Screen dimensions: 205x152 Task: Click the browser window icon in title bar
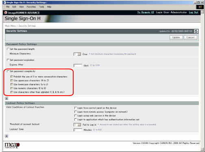(4, 2)
